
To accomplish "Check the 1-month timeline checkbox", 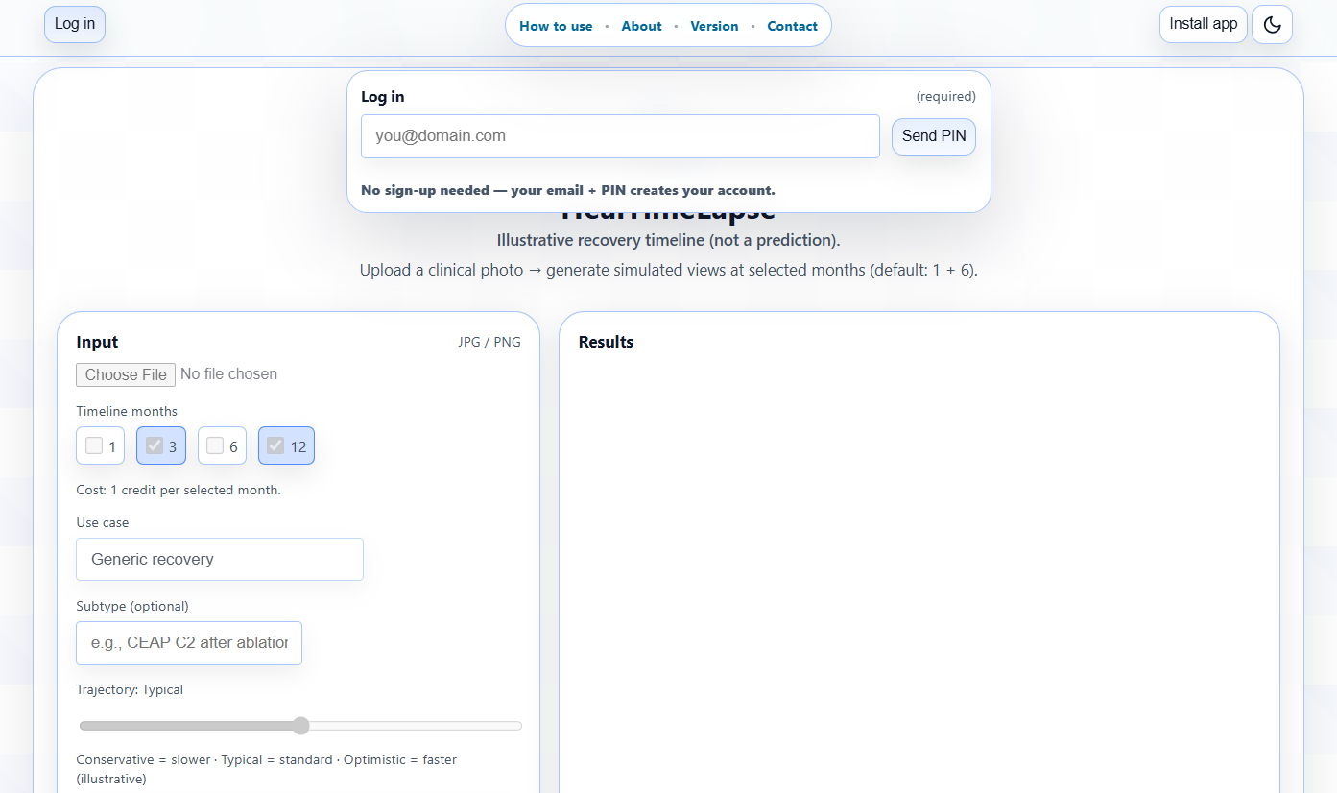I will [92, 445].
